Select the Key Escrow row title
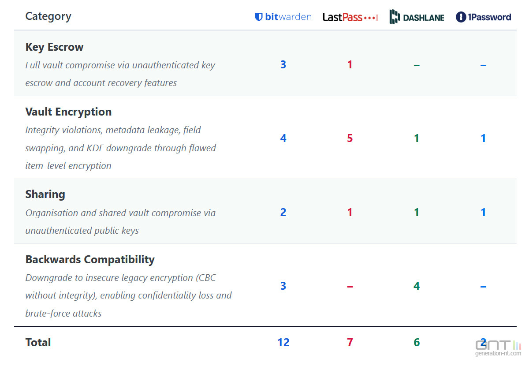This screenshot has height=366, width=529. [x=54, y=47]
